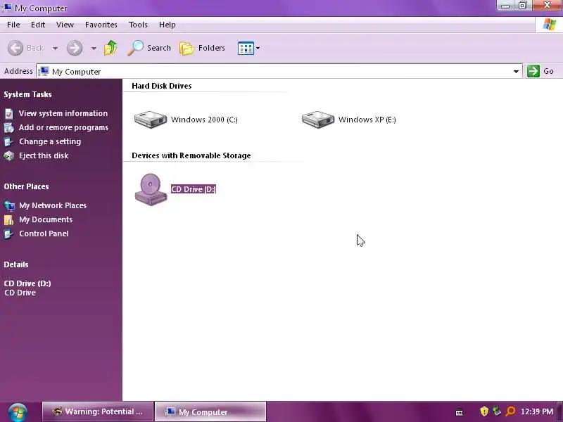563x422 pixels.
Task: Click the orange magnifier tray icon
Action: [510, 411]
